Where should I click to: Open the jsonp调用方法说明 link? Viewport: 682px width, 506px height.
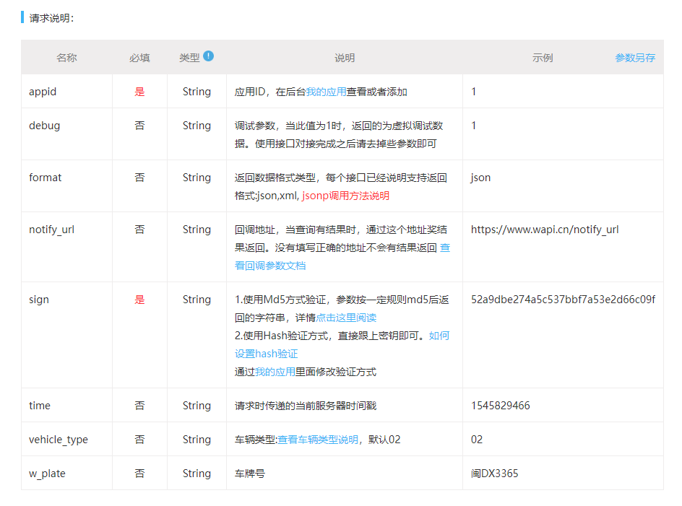[345, 196]
